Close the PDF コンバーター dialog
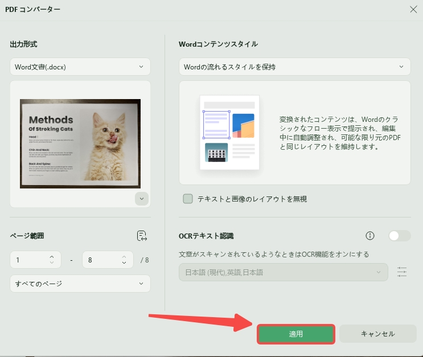Image resolution: width=423 pixels, height=357 pixels. coord(413,10)
